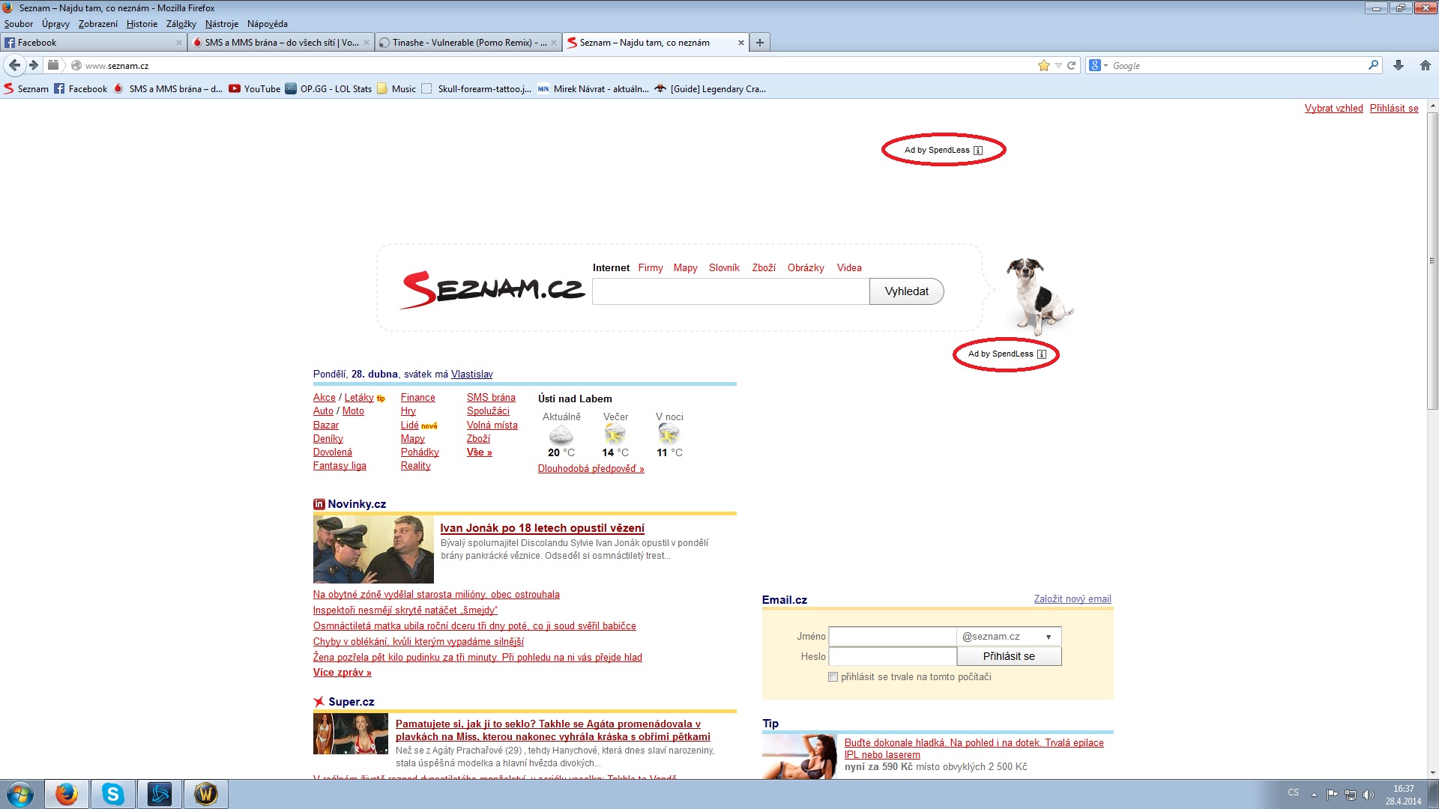
Task: Bookmark this page with the star icon
Action: pos(1043,65)
